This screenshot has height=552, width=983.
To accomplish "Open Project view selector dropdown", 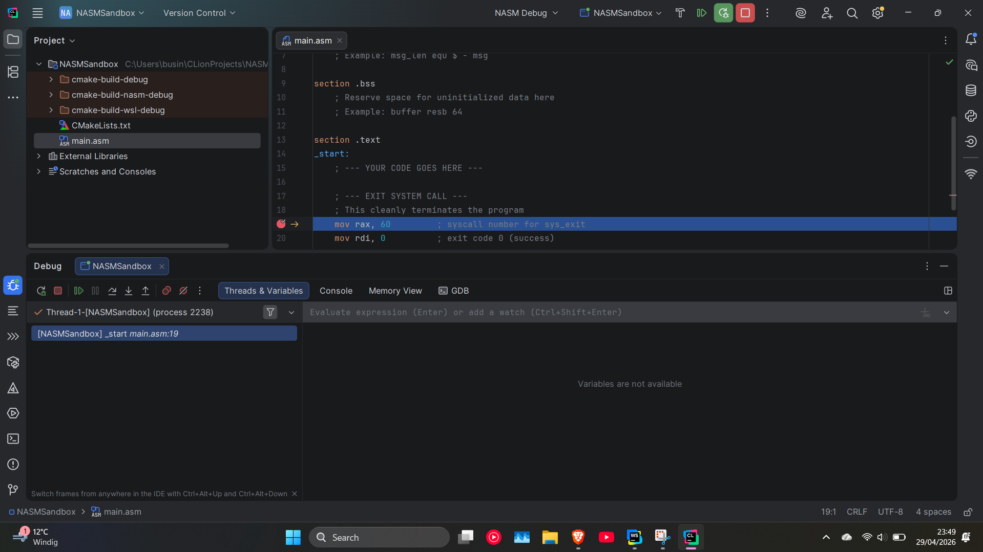I will point(54,40).
